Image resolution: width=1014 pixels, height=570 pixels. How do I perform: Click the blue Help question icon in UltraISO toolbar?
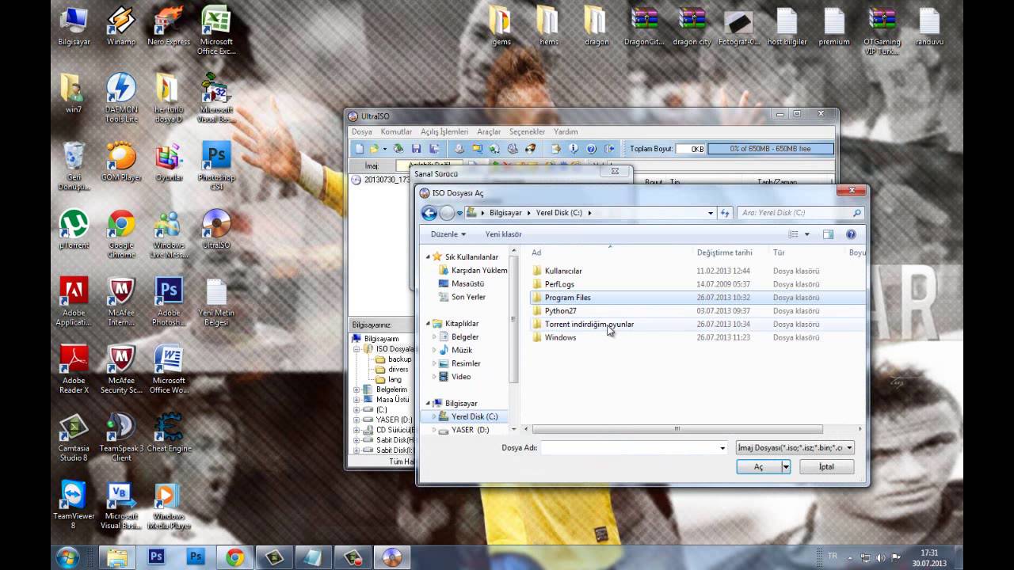pyautogui.click(x=591, y=149)
